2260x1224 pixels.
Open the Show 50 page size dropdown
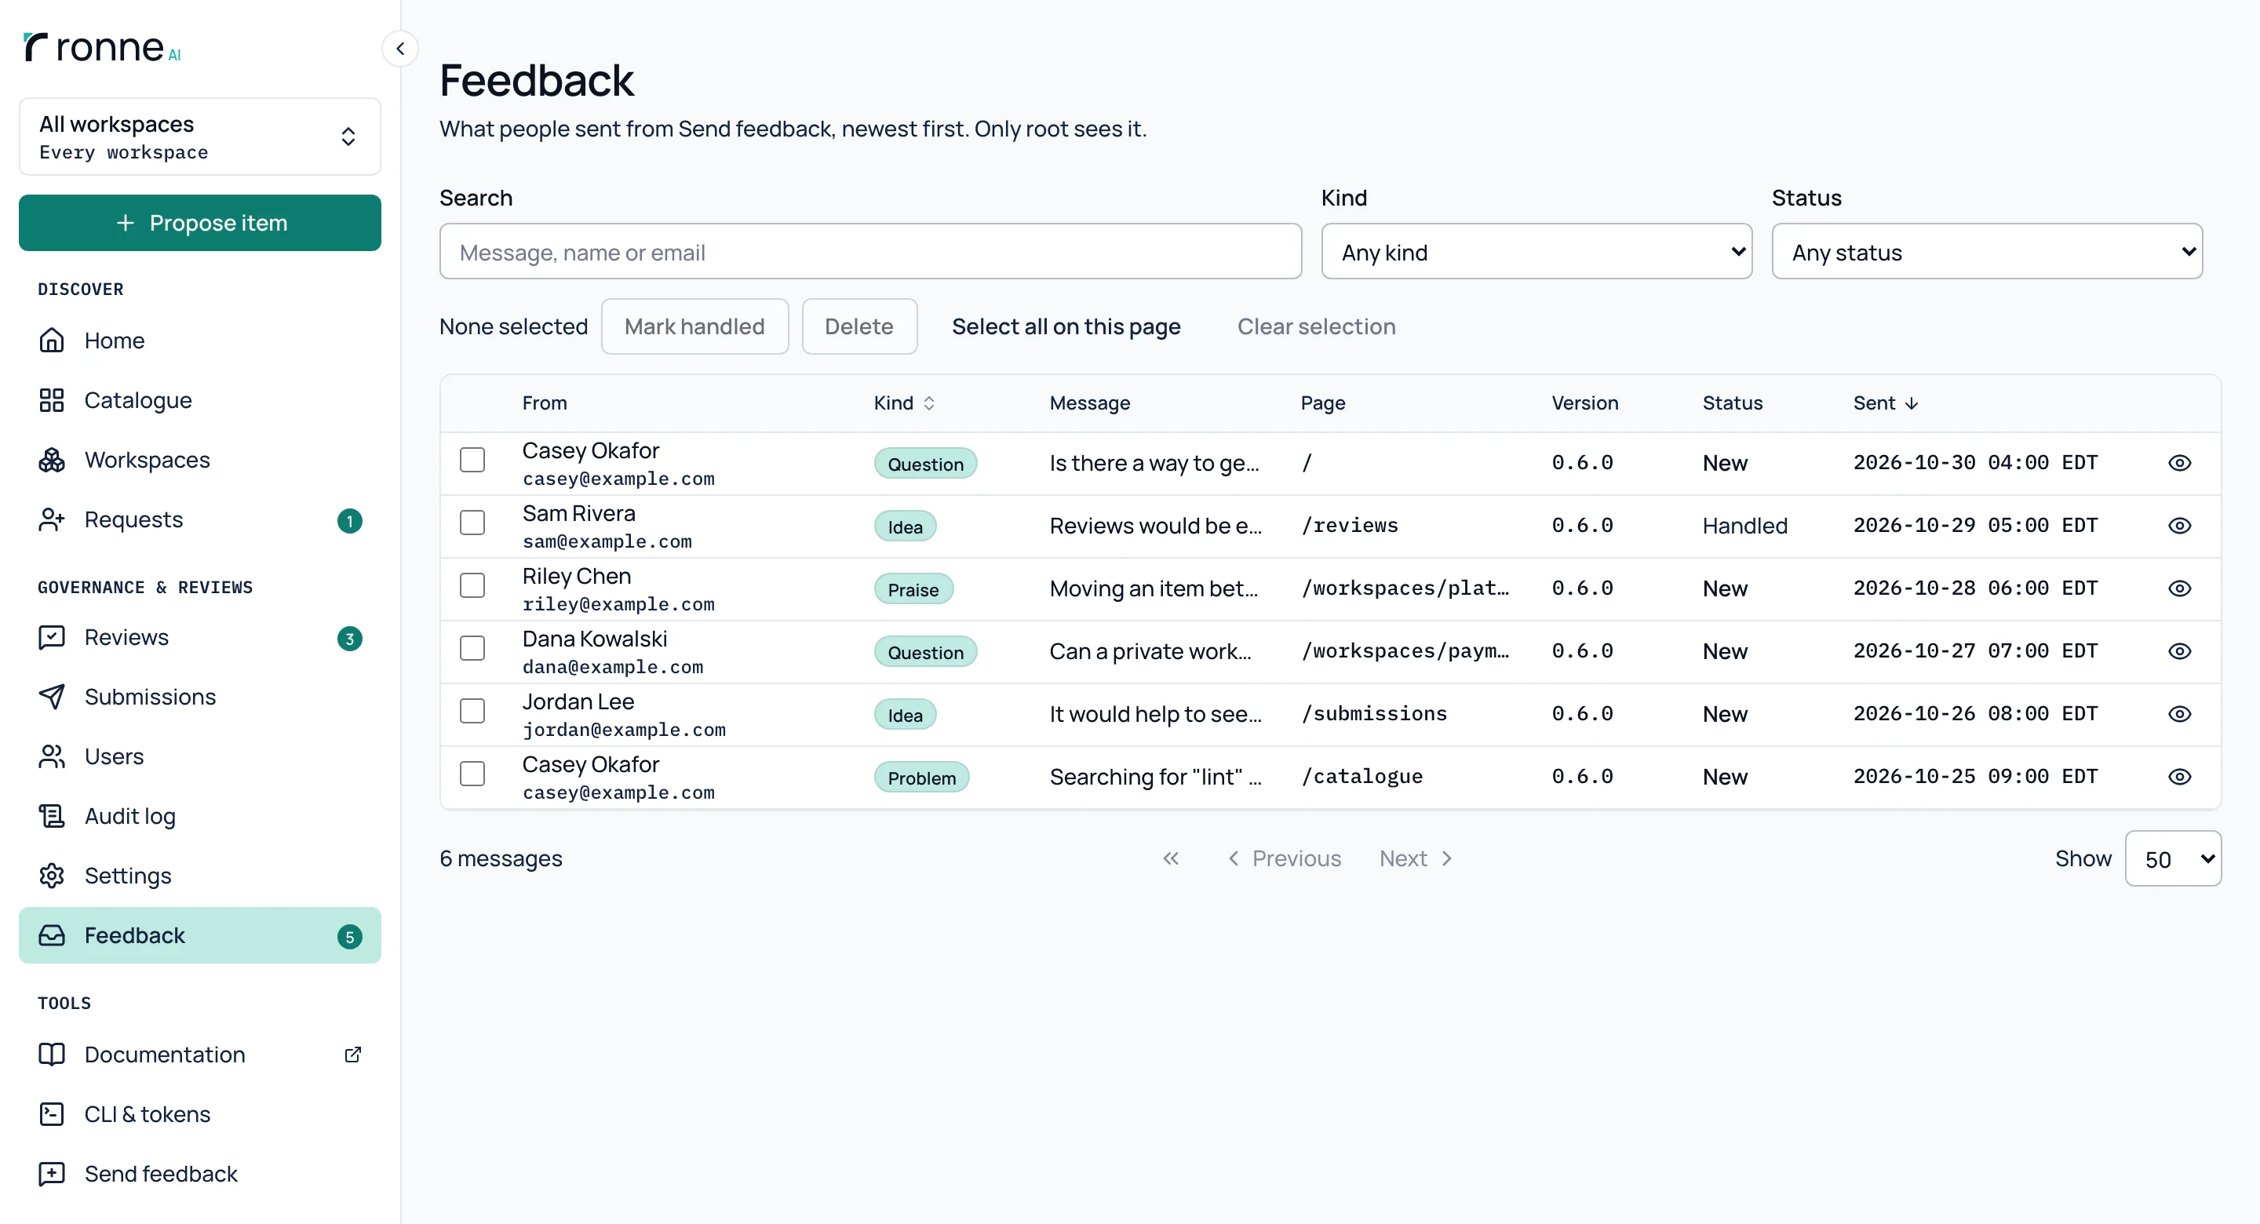click(x=2172, y=859)
